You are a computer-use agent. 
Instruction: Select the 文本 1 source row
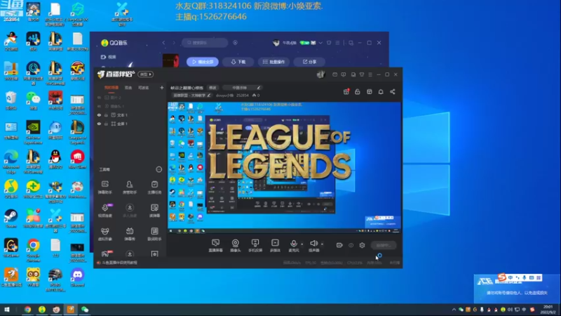[x=130, y=115]
